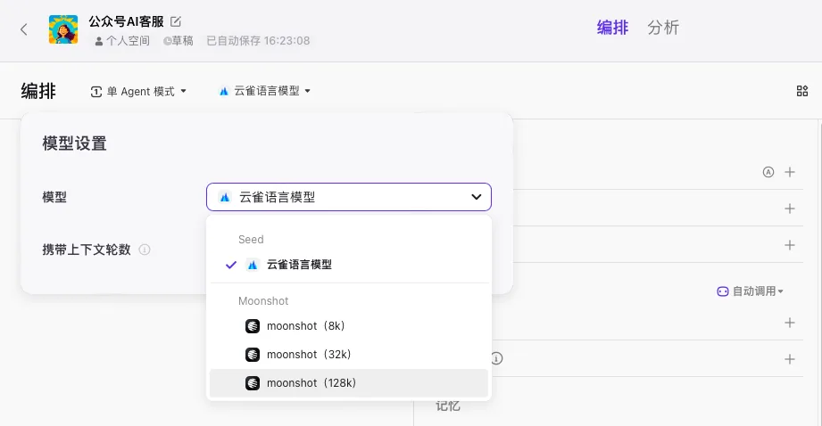Open the 云雀语言模型 toolbar dropdown
The width and height of the screenshot is (822, 426).
(x=265, y=91)
